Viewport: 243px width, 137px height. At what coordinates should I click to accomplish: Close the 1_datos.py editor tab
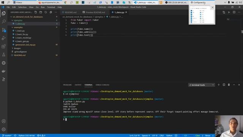pos(126,12)
